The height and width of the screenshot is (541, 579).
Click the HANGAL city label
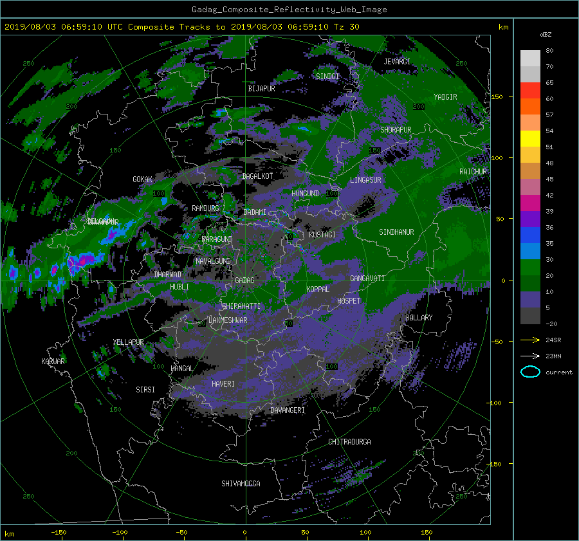(182, 369)
